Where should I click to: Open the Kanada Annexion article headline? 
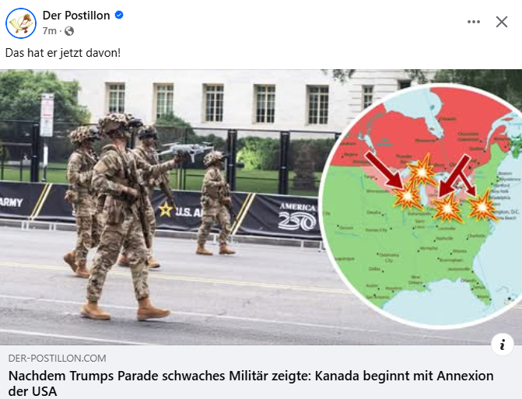pyautogui.click(x=250, y=383)
